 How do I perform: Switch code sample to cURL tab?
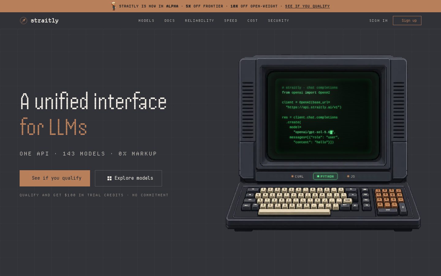pos(297,176)
